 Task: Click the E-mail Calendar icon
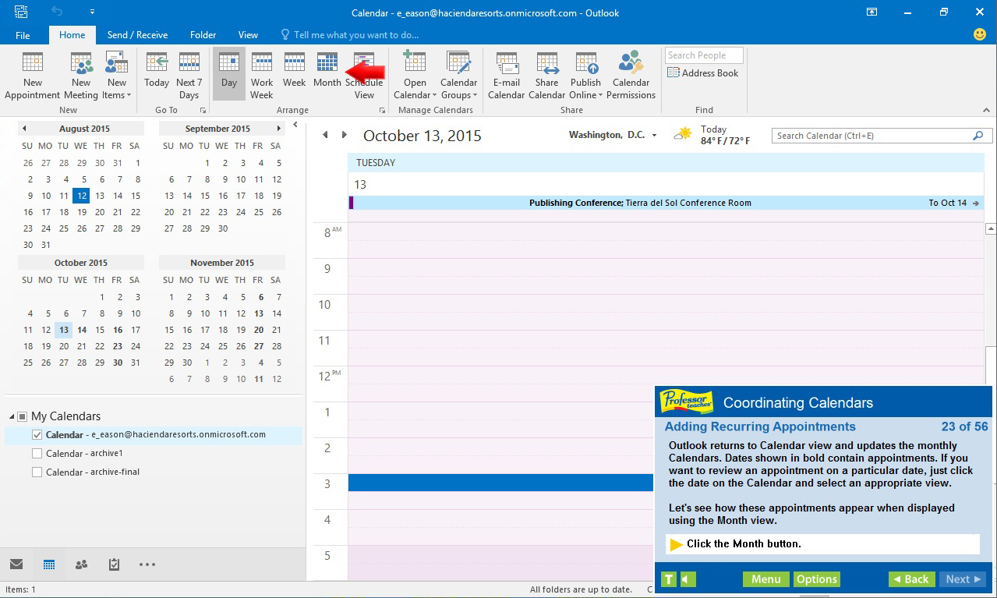pyautogui.click(x=506, y=73)
